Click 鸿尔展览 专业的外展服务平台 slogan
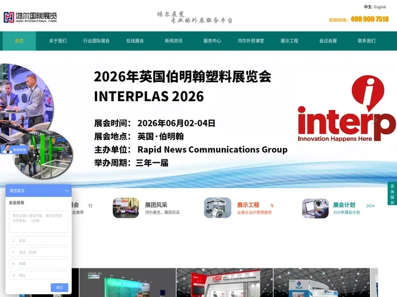 pyautogui.click(x=195, y=18)
